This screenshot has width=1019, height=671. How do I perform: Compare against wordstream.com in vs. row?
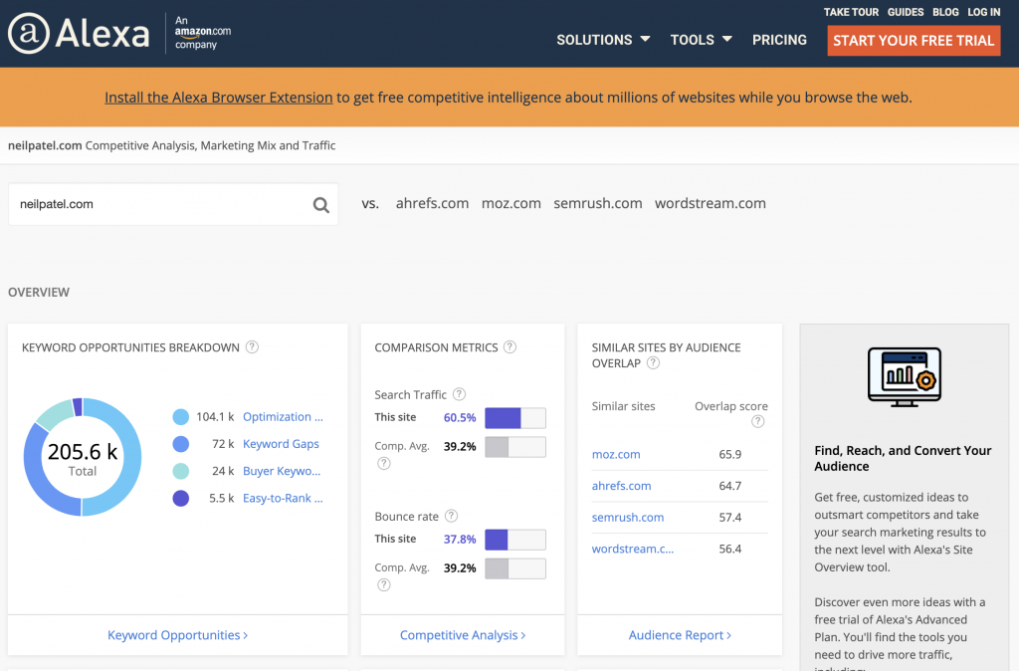711,203
